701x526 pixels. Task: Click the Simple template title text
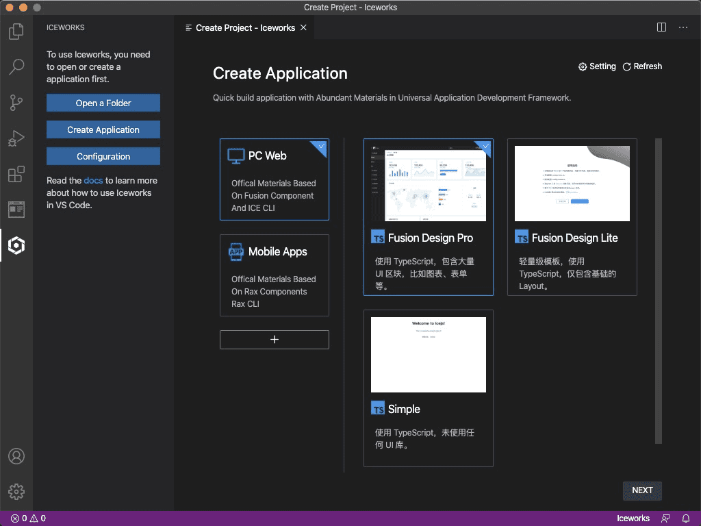[404, 410]
